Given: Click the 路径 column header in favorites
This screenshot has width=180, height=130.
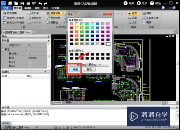Looking at the screenshot, I should 29,76.
